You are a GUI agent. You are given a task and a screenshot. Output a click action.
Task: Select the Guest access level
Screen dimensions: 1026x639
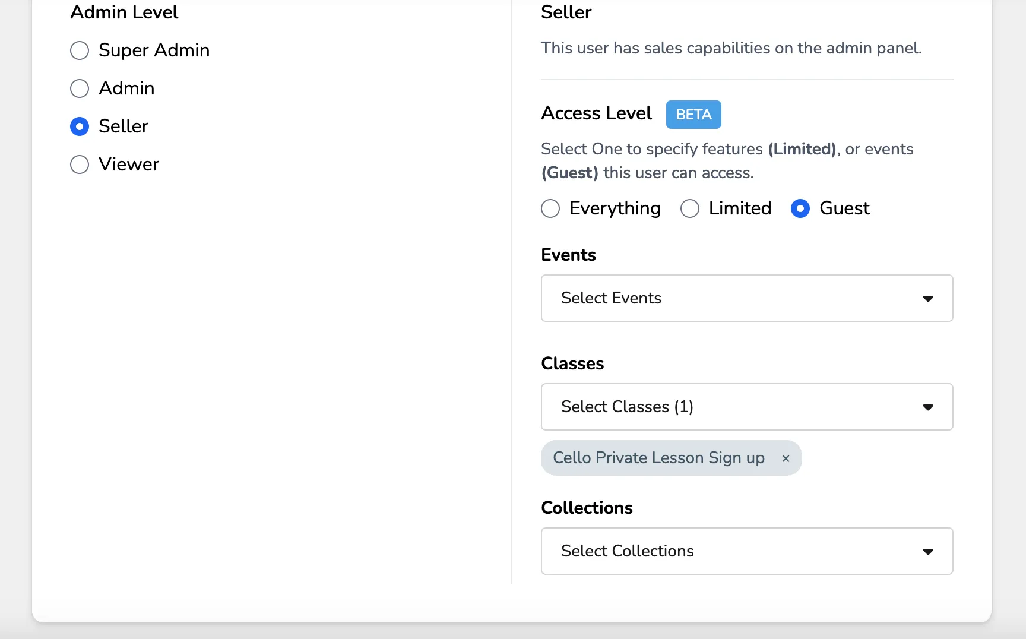[800, 208]
